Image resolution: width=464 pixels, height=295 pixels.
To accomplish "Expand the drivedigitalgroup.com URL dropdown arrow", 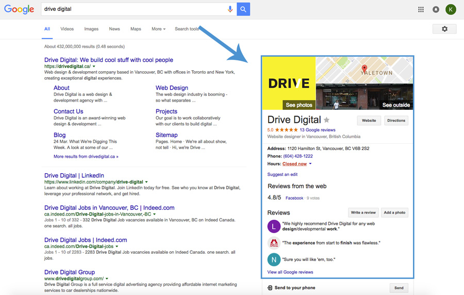I will (107, 278).
